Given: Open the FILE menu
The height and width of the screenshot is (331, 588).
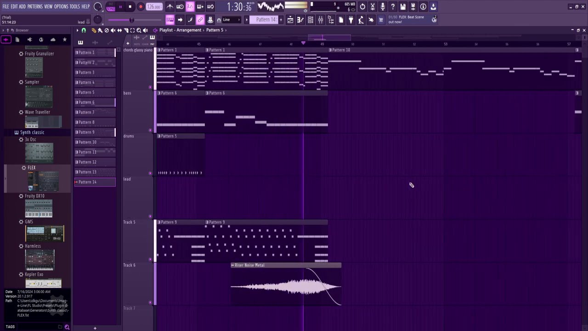Looking at the screenshot, I should click(6, 6).
